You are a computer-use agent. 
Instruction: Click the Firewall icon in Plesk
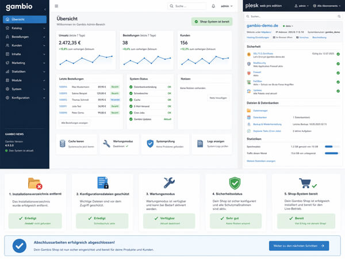click(x=249, y=73)
